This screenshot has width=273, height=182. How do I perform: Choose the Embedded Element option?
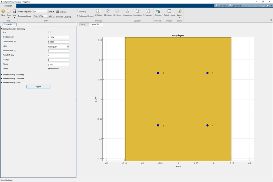(x=78, y=16)
